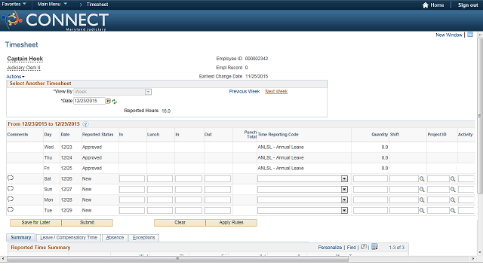Expand the Time Reporting Code dropdown for Sat
The height and width of the screenshot is (271, 483).
point(344,179)
